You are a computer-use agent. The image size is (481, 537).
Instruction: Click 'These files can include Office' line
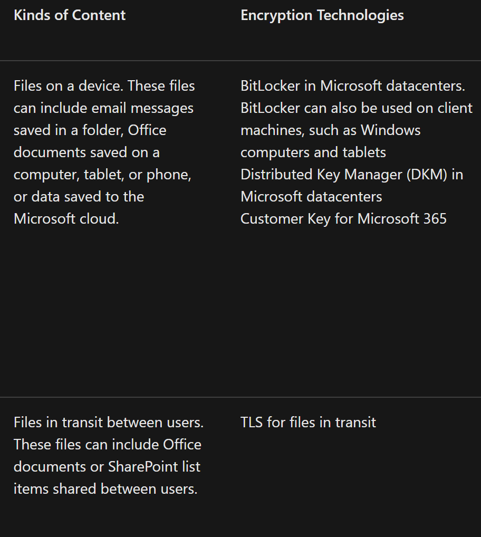[108, 445]
